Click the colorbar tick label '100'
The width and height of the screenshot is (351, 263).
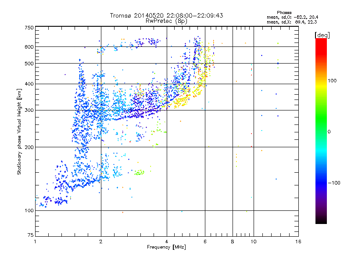[x=332, y=81]
